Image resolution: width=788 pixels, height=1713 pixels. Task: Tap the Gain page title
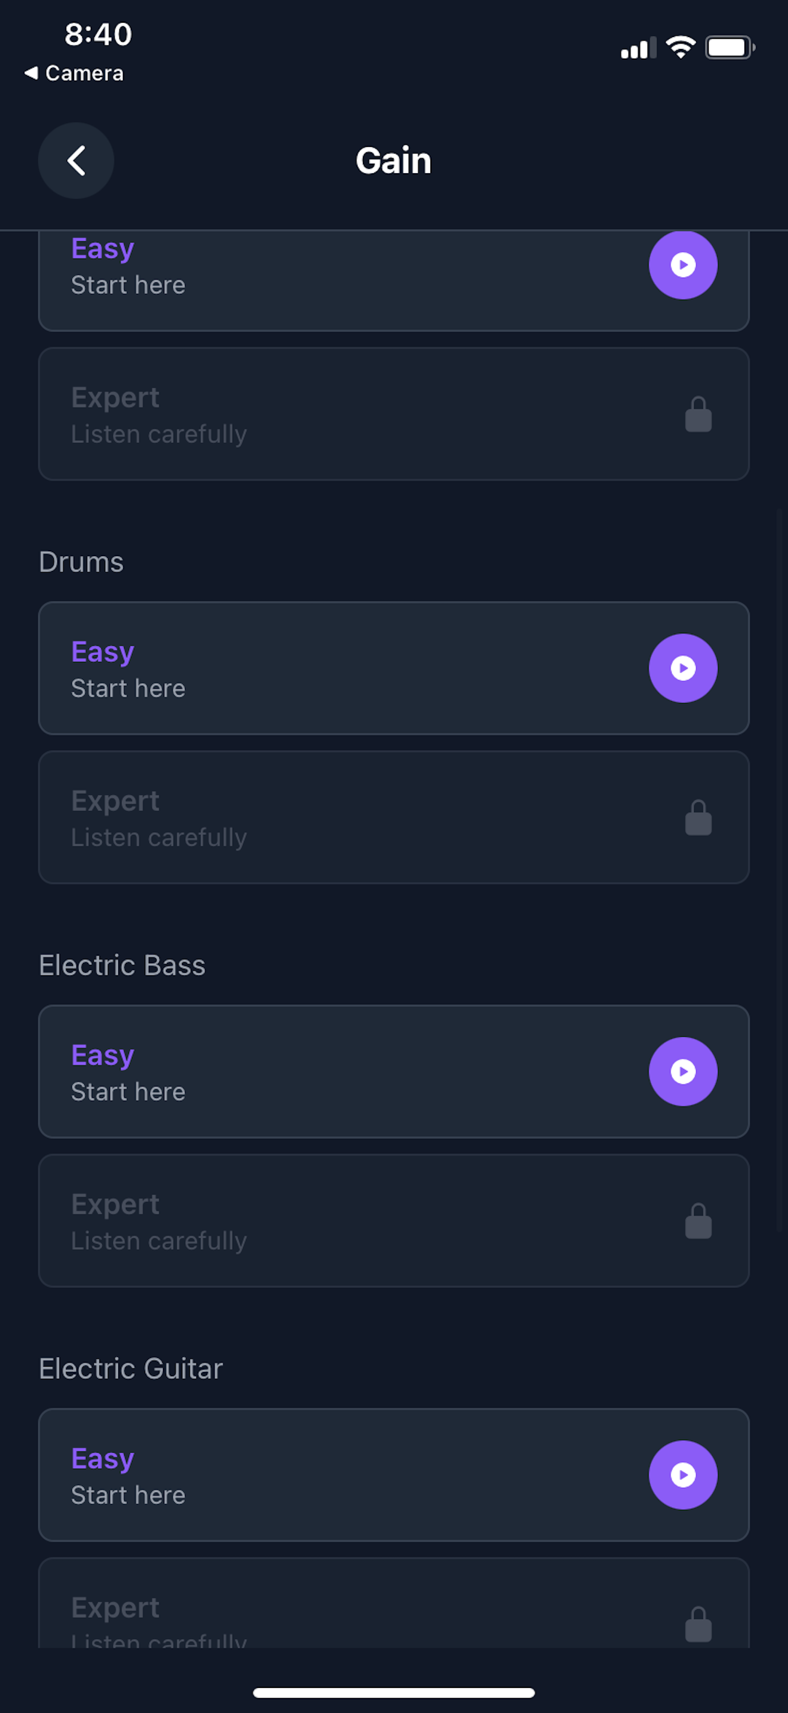click(393, 160)
